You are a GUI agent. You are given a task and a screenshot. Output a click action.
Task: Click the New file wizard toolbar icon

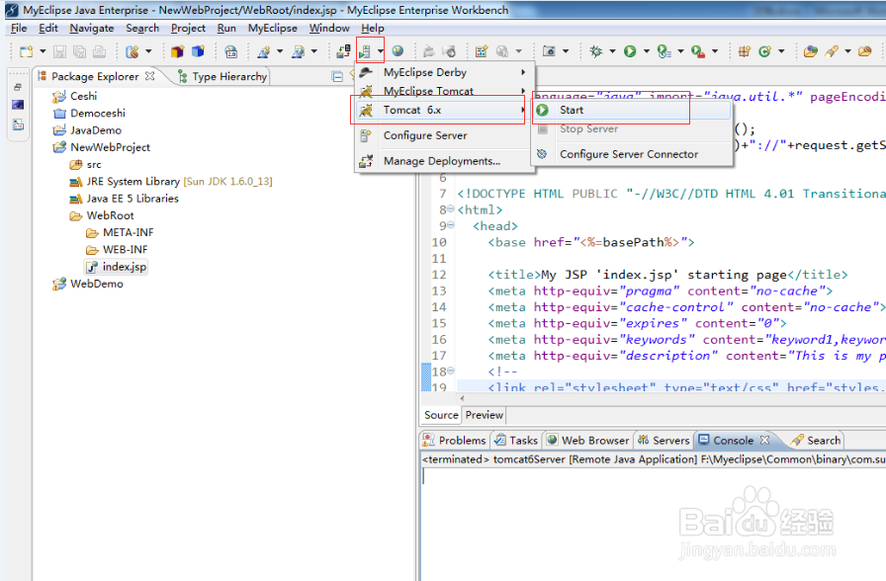coord(26,52)
